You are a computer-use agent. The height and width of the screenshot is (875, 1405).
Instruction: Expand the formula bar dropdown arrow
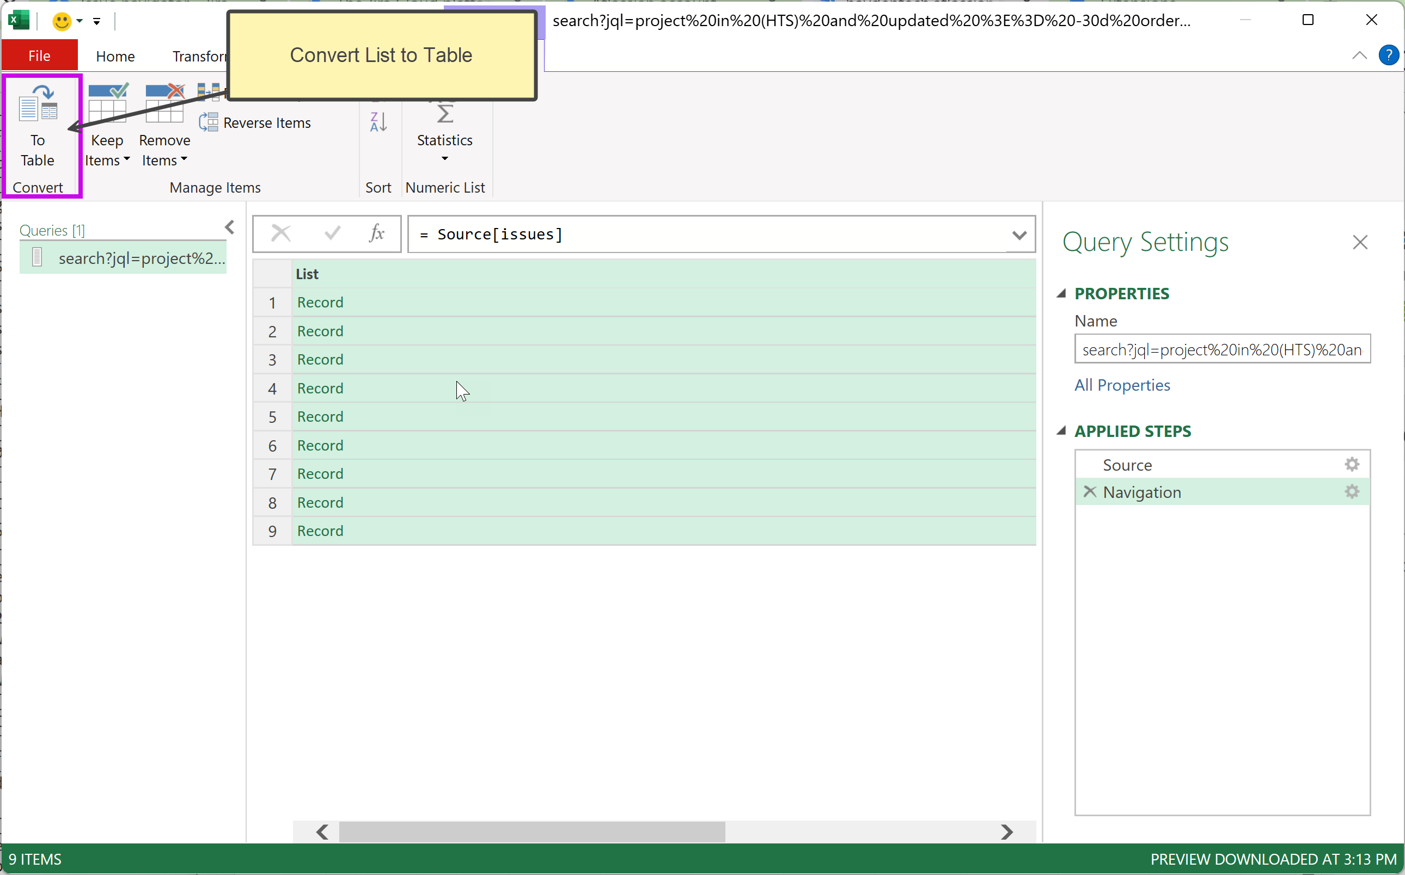pos(1019,235)
